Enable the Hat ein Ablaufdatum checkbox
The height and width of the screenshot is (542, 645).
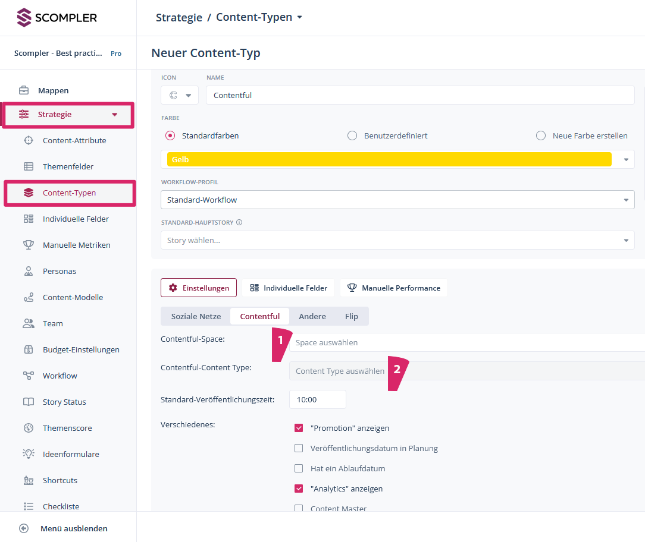pyautogui.click(x=299, y=468)
